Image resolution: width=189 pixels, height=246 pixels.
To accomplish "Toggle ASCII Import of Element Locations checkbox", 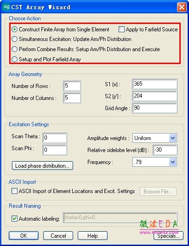I will [x=14, y=191].
